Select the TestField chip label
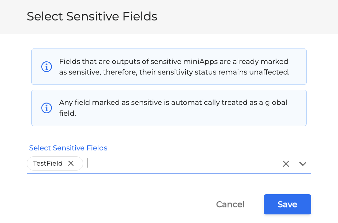338x223 pixels. (48, 163)
